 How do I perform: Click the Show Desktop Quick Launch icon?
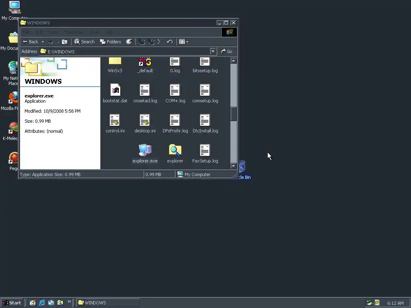tap(33, 303)
